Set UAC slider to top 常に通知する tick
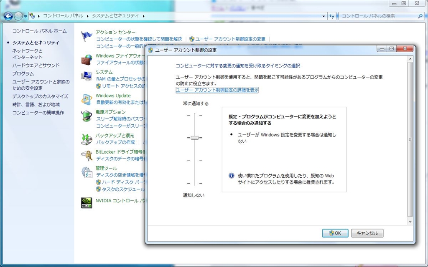428x267 pixels. tap(195, 115)
